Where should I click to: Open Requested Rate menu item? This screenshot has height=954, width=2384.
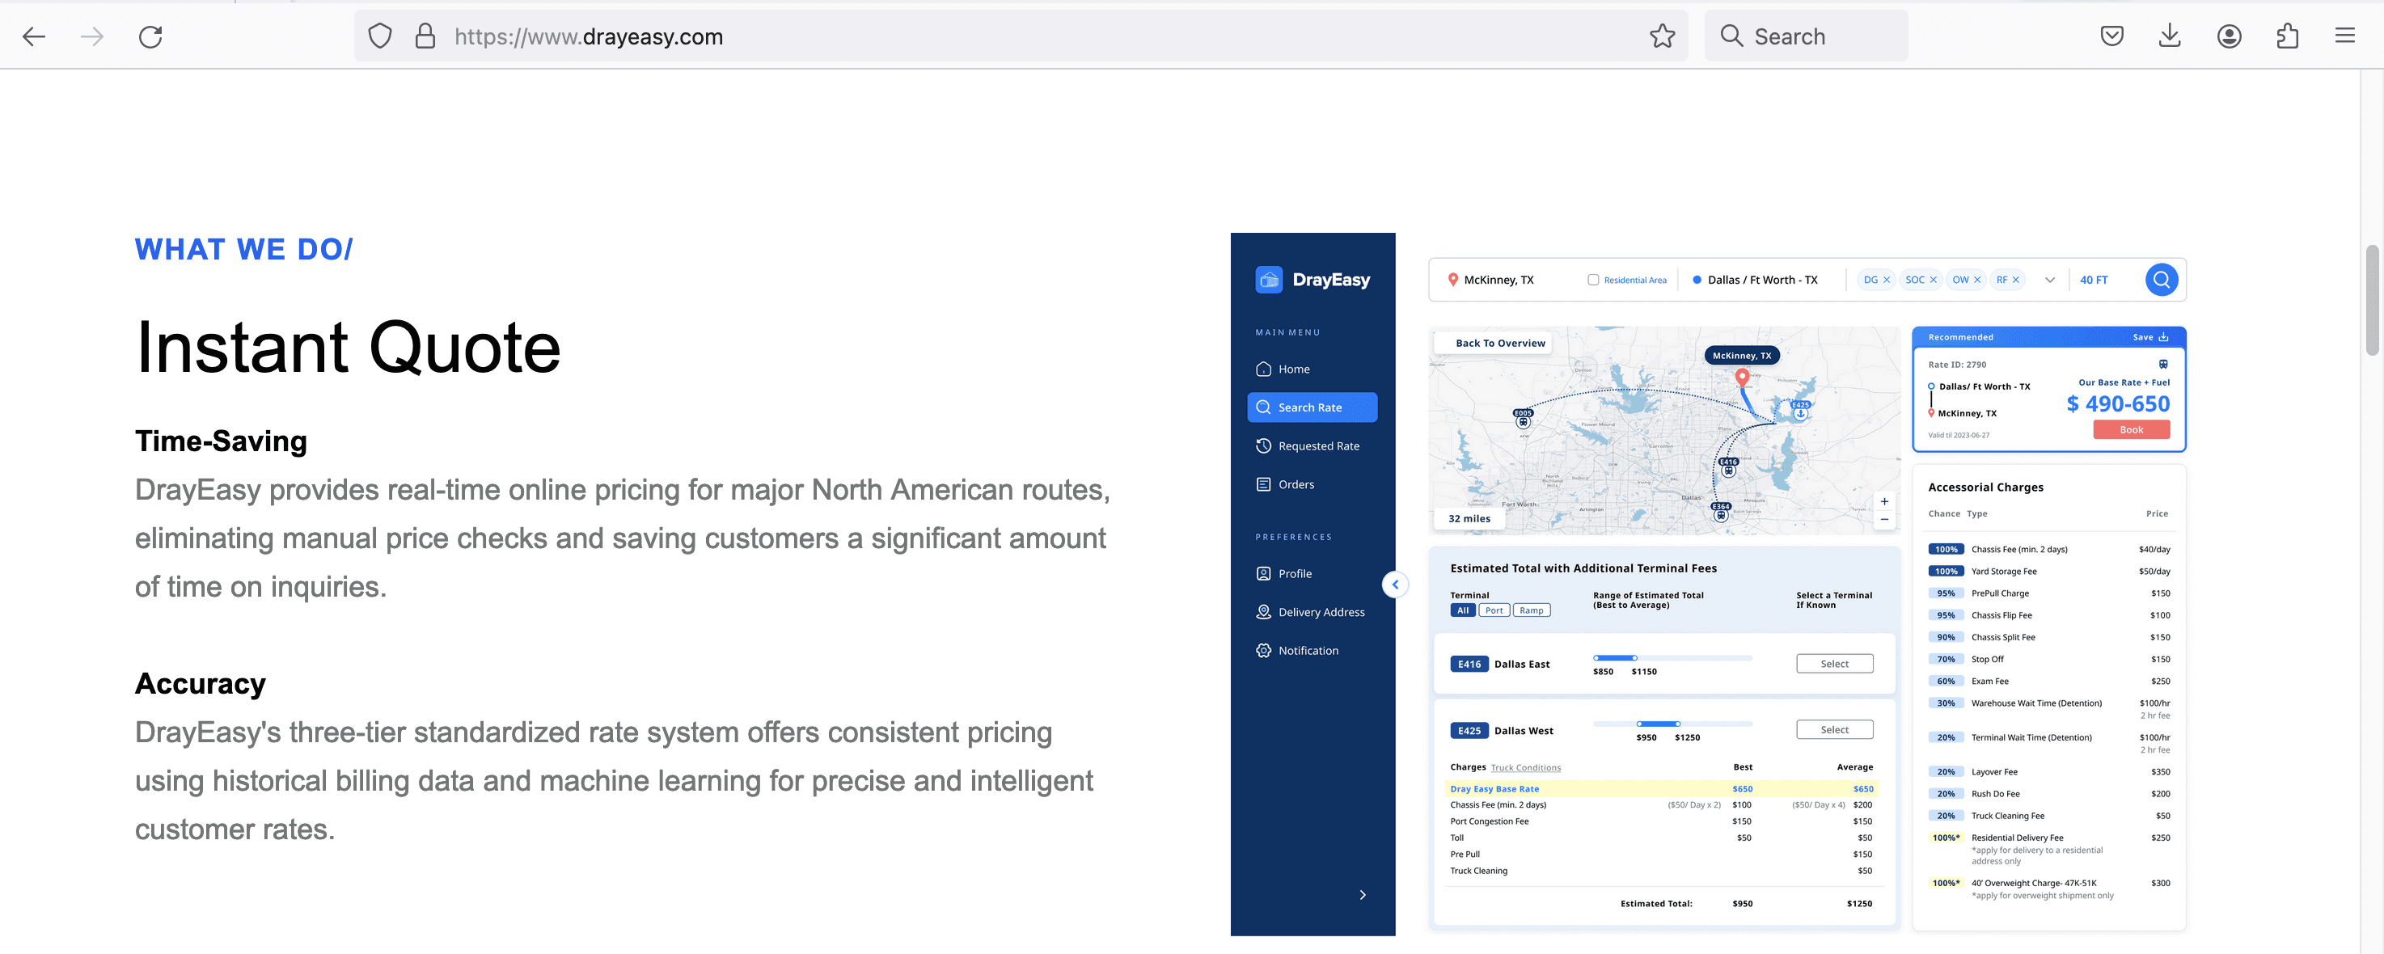tap(1318, 446)
